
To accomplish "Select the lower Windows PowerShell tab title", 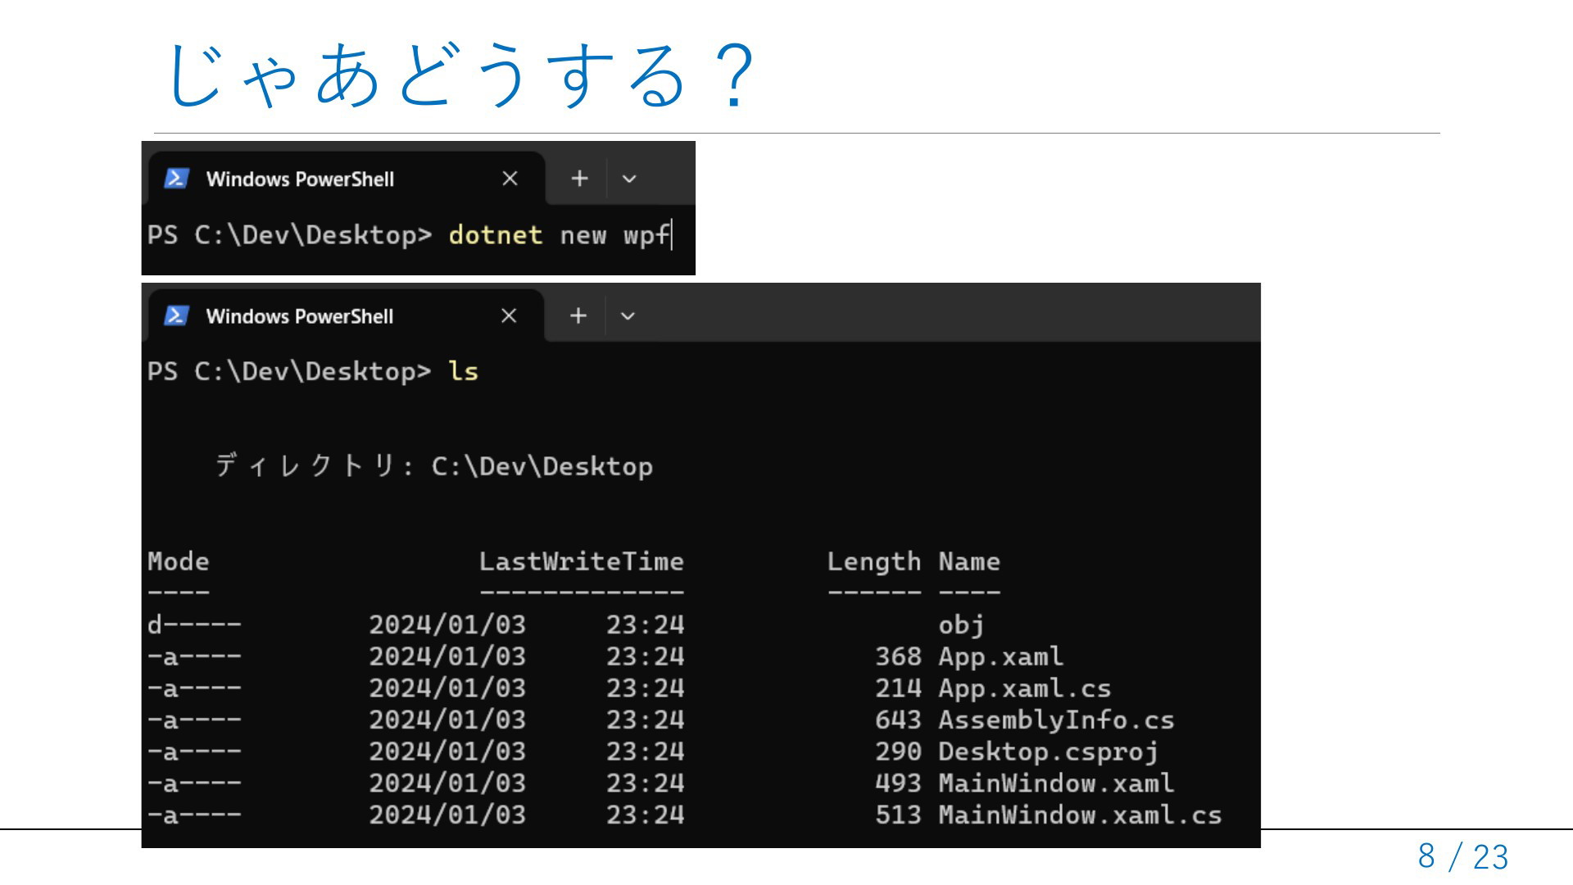I will (300, 317).
